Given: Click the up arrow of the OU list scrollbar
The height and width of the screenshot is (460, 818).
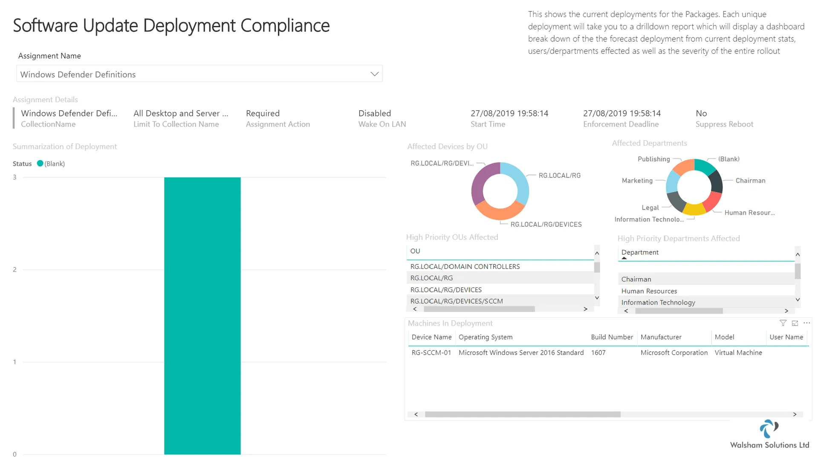Looking at the screenshot, I should tap(597, 253).
